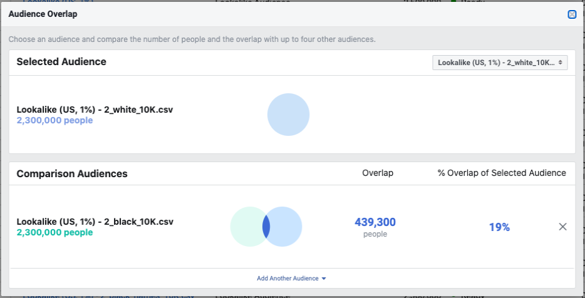The image size is (585, 298).
Task: Select the Lookalike 2_black_10K.csv audience name
Action: coord(95,222)
